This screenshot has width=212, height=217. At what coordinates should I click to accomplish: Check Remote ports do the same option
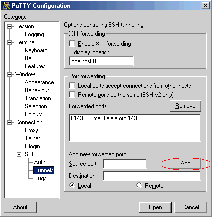click(x=72, y=95)
